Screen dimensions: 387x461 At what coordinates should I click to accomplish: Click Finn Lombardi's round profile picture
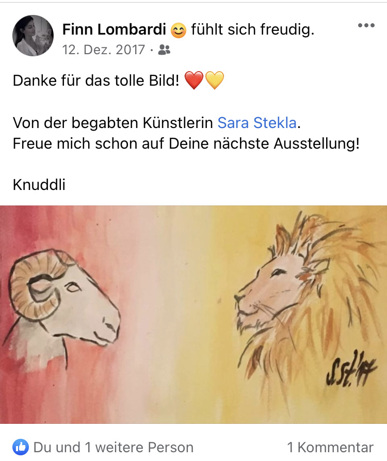(33, 36)
